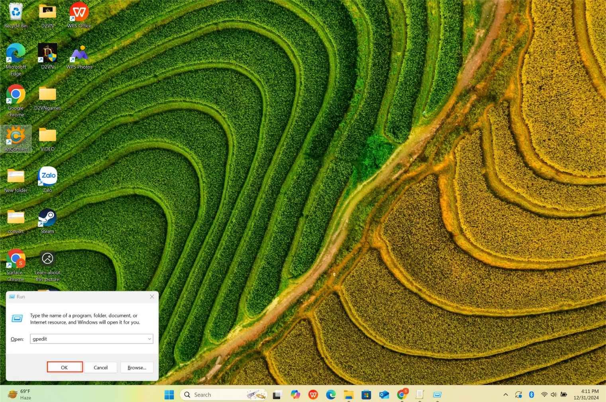The image size is (606, 402).
Task: Show hidden system tray icons
Action: pos(505,394)
